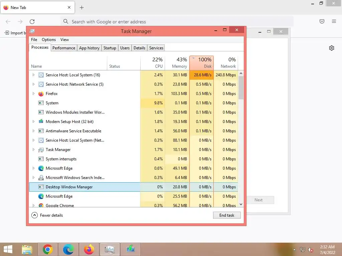
Task: Open the File menu
Action: click(x=34, y=40)
